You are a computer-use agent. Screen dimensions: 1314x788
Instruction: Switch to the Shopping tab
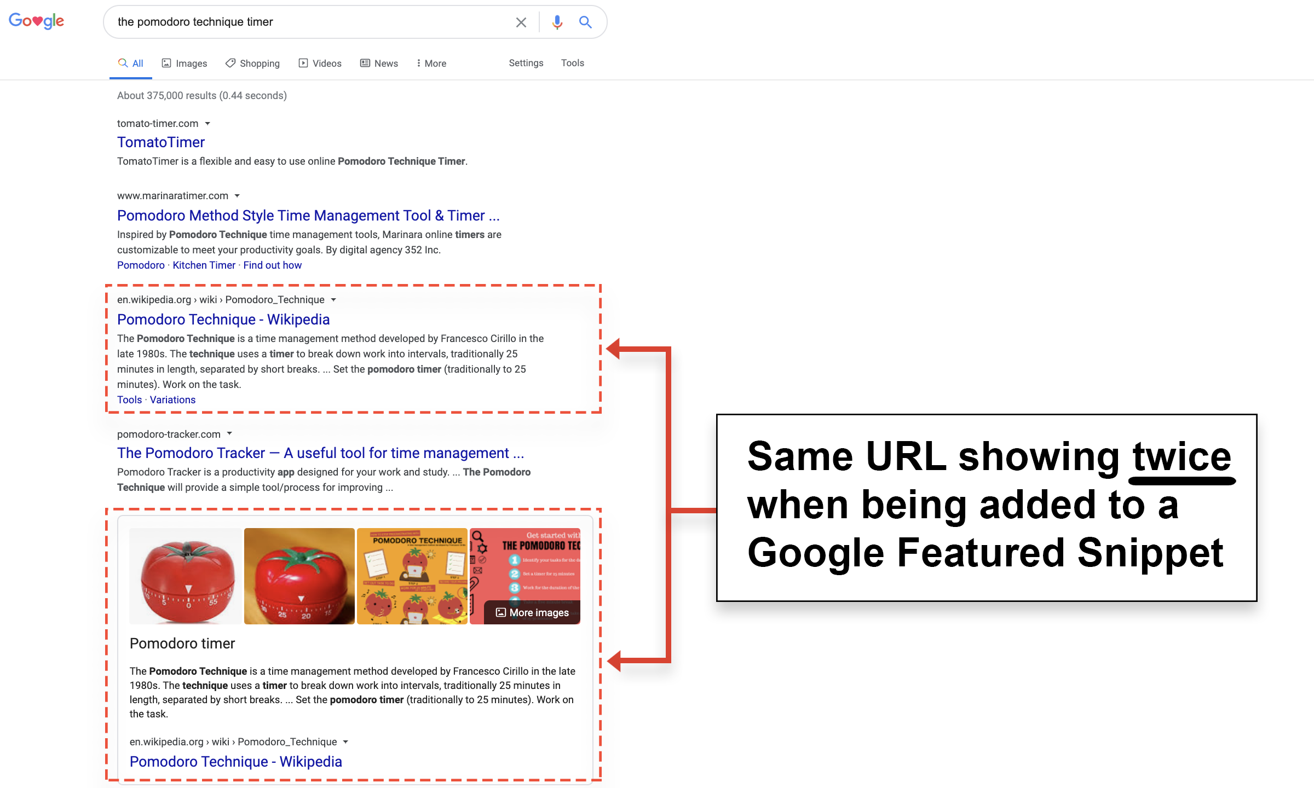[x=252, y=63]
